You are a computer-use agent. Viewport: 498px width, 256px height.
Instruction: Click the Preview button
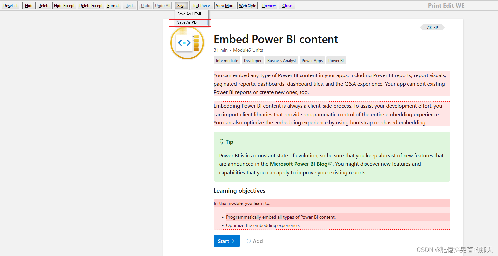[269, 6]
